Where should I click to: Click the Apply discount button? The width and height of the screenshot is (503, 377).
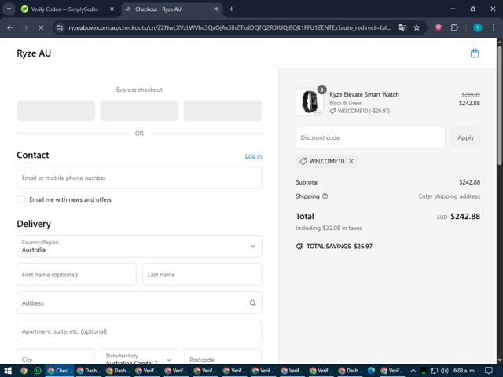(x=465, y=137)
